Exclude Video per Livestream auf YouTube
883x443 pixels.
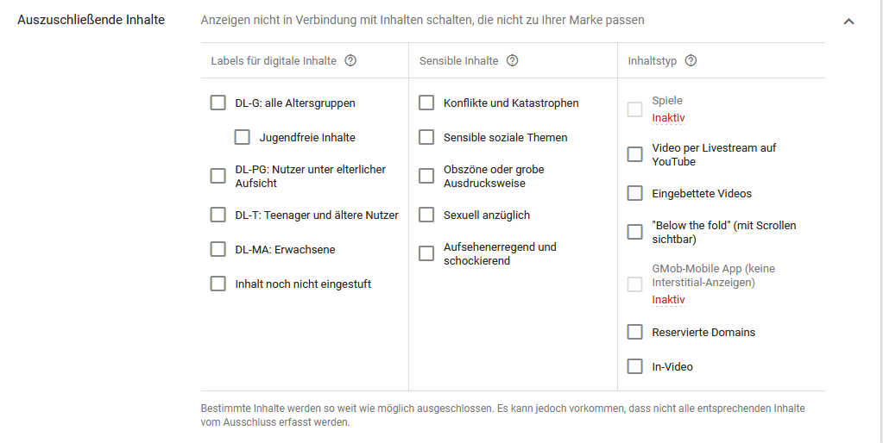(x=635, y=154)
